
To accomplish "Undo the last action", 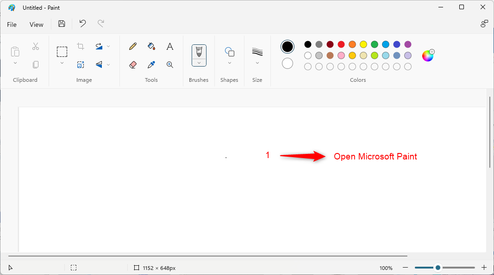I will 82,24.
